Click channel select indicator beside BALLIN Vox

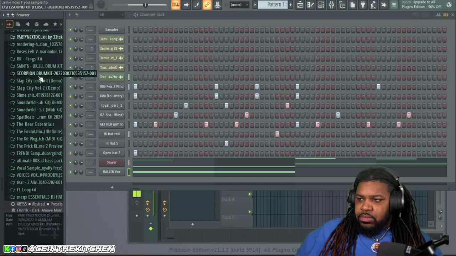coord(129,172)
